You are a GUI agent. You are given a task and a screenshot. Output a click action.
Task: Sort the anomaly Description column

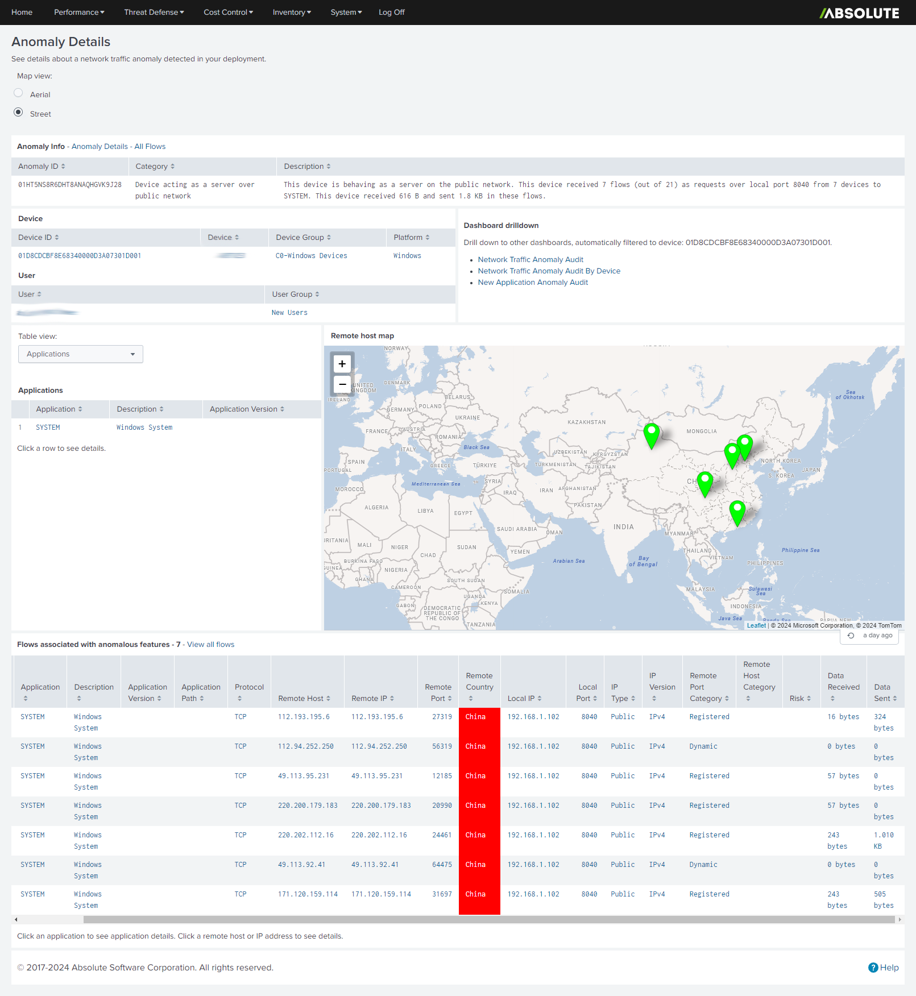click(307, 167)
